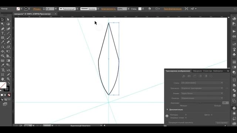Select the Direct Selection (white arrow) tool
Image resolution: width=237 pixels, height=133 pixels.
point(8,20)
